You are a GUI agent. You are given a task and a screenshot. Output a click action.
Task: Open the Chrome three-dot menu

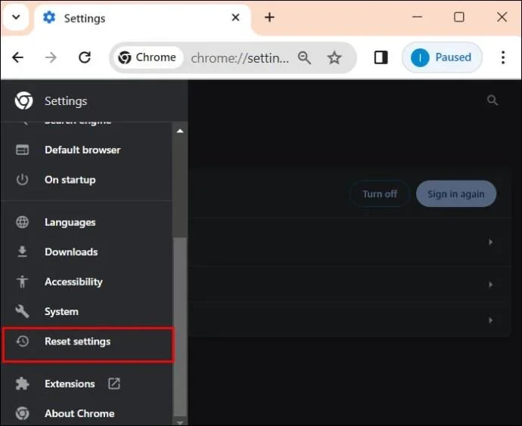(x=503, y=57)
